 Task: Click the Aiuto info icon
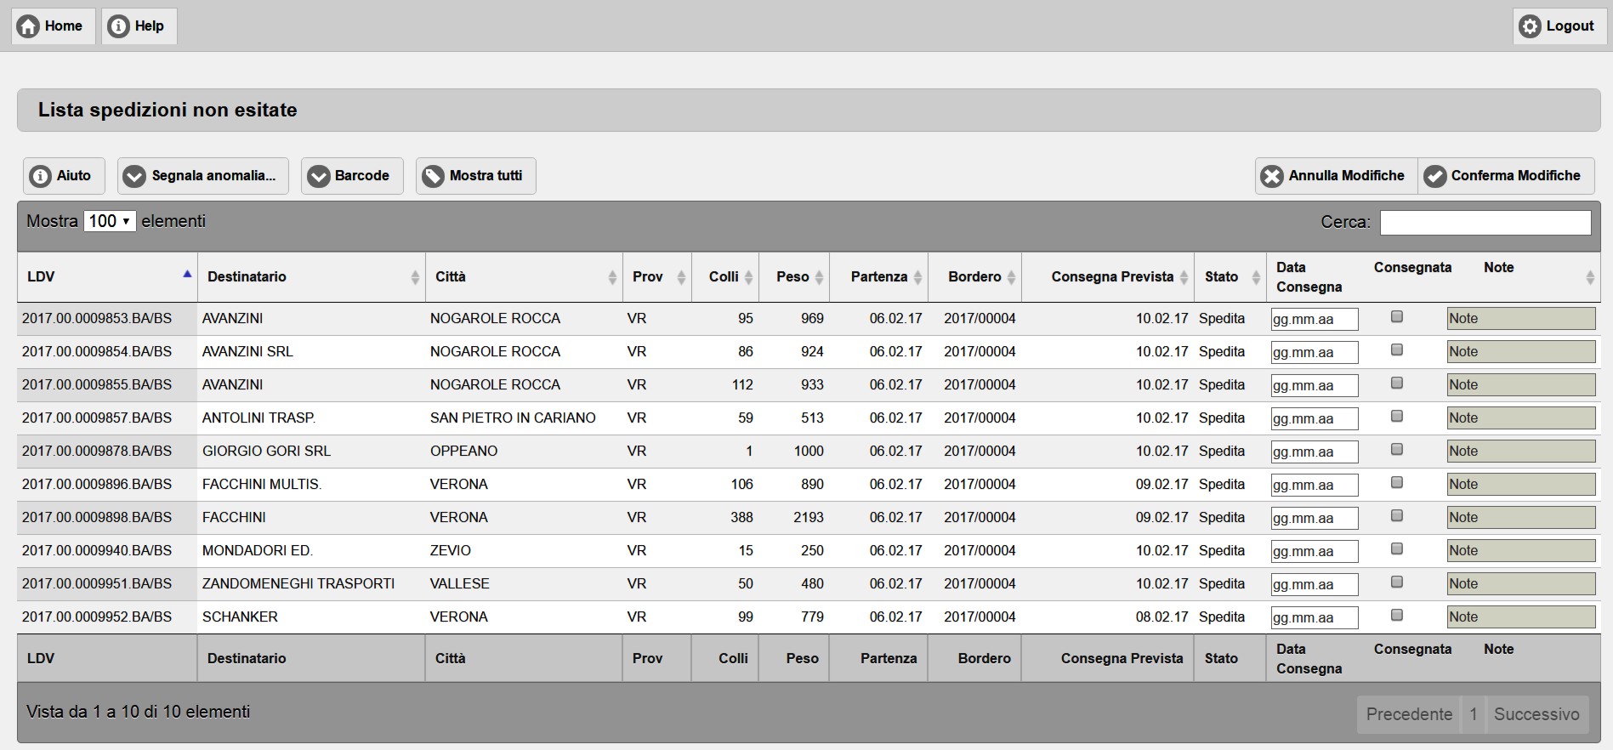pos(40,176)
